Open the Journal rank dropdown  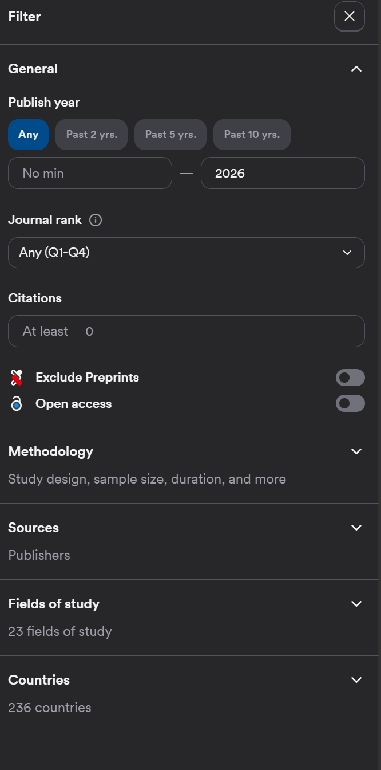[186, 253]
